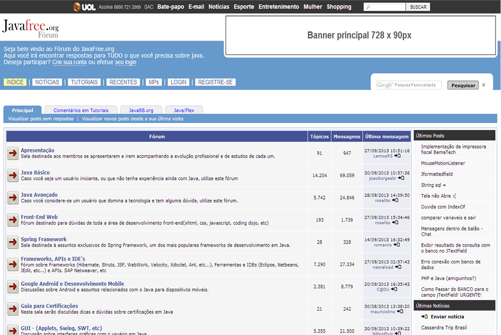
Task: Open Google Android e Desenvolvimento Mobile link
Action: click(72, 283)
